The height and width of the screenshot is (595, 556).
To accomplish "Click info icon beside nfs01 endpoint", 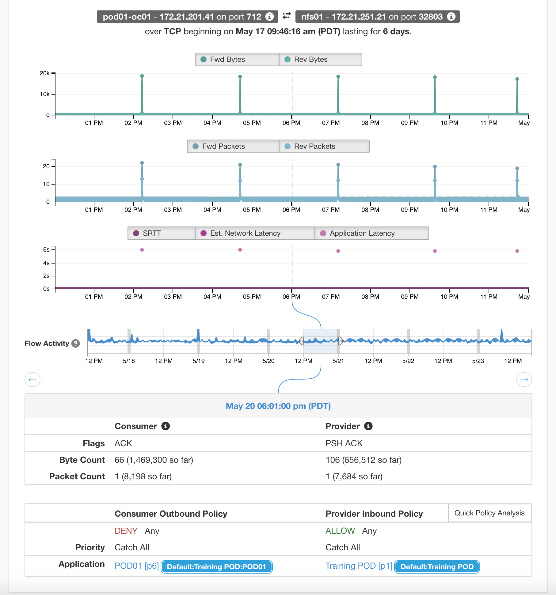I will click(451, 17).
